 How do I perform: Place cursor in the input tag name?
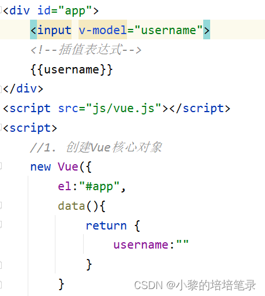(54, 30)
